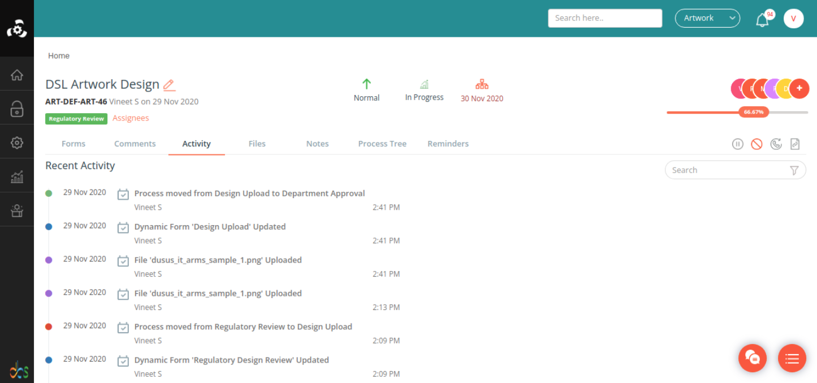Click "Dynamic Form 'Design Upload' Updated" entry
The width and height of the screenshot is (817, 383).
210,227
